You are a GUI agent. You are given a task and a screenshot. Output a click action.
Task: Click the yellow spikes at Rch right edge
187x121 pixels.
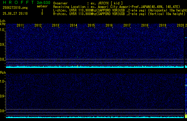(x=186, y=115)
